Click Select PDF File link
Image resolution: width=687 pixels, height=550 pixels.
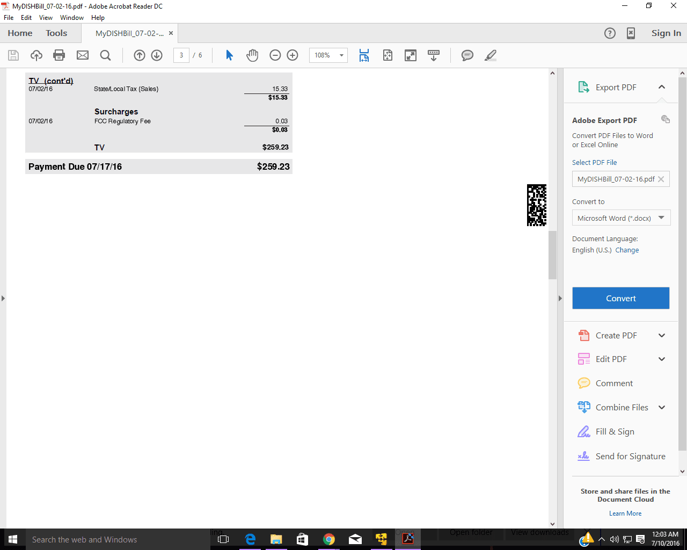[594, 162]
